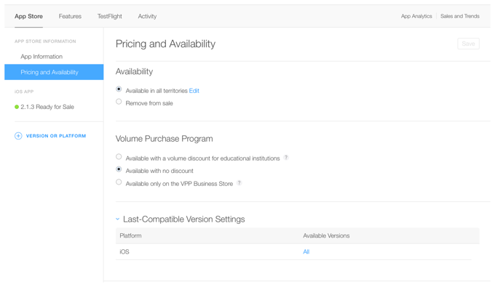Click the iOS platform table cell
Image resolution: width=495 pixels, height=287 pixels.
tap(124, 251)
